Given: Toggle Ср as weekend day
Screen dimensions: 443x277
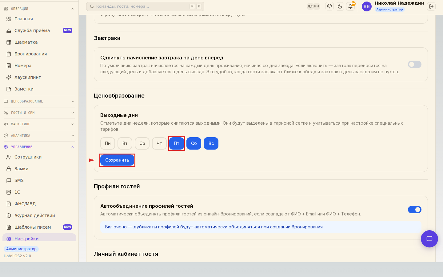Looking at the screenshot, I should [x=142, y=143].
